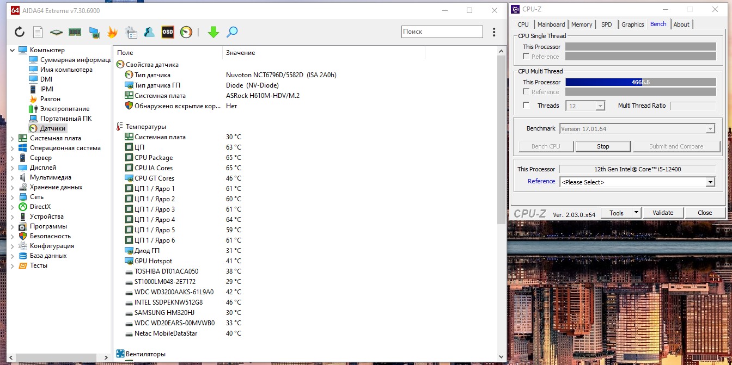Switch to the Graphics tab
This screenshot has width=732, height=365.
(632, 24)
